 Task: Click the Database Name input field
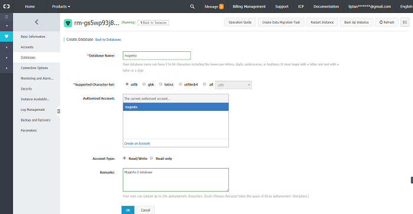tap(157, 55)
